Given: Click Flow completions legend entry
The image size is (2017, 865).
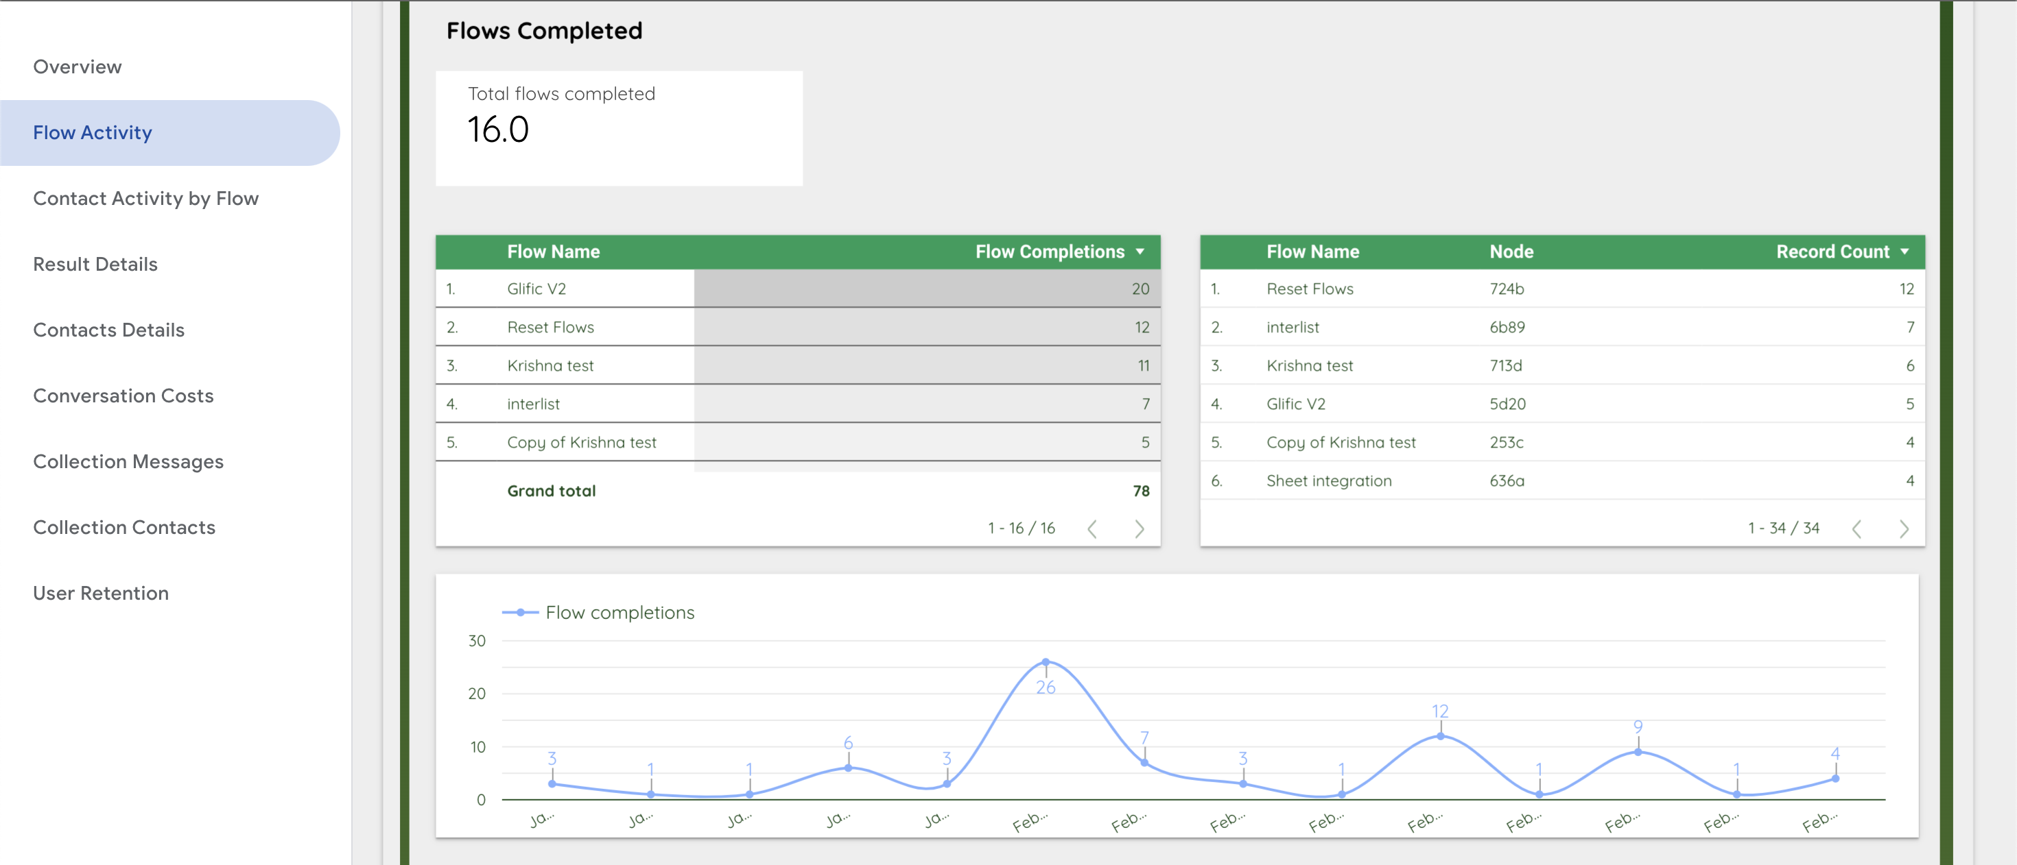Looking at the screenshot, I should [x=598, y=612].
